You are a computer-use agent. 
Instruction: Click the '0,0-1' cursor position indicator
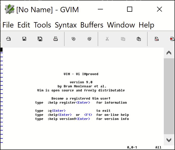pos(132,147)
